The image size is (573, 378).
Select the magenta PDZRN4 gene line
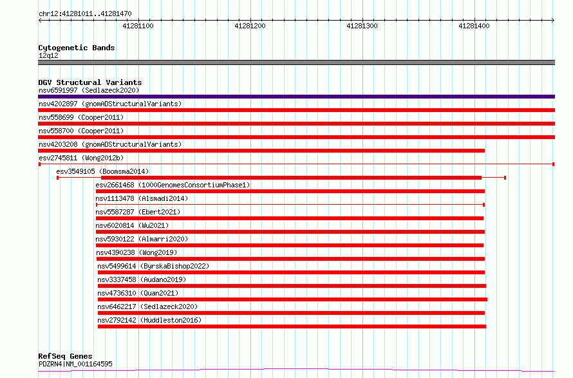(x=296, y=370)
